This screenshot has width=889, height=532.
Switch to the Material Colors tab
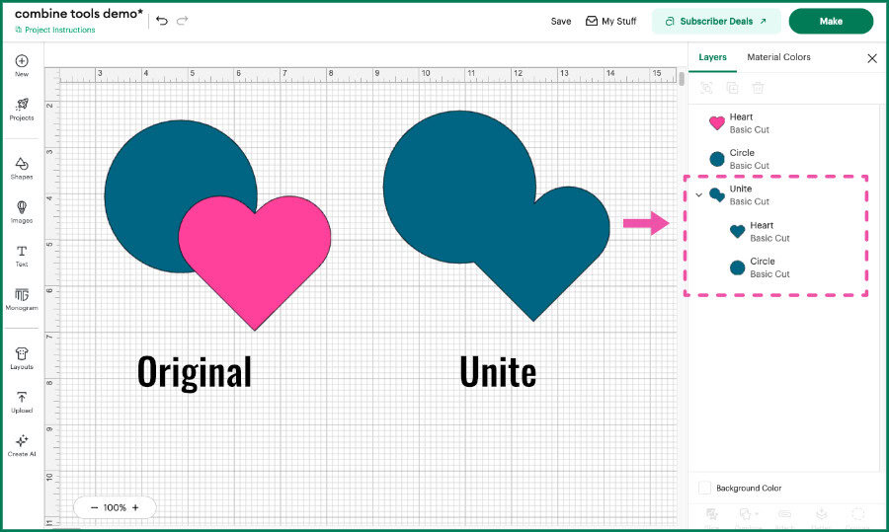pyautogui.click(x=778, y=57)
